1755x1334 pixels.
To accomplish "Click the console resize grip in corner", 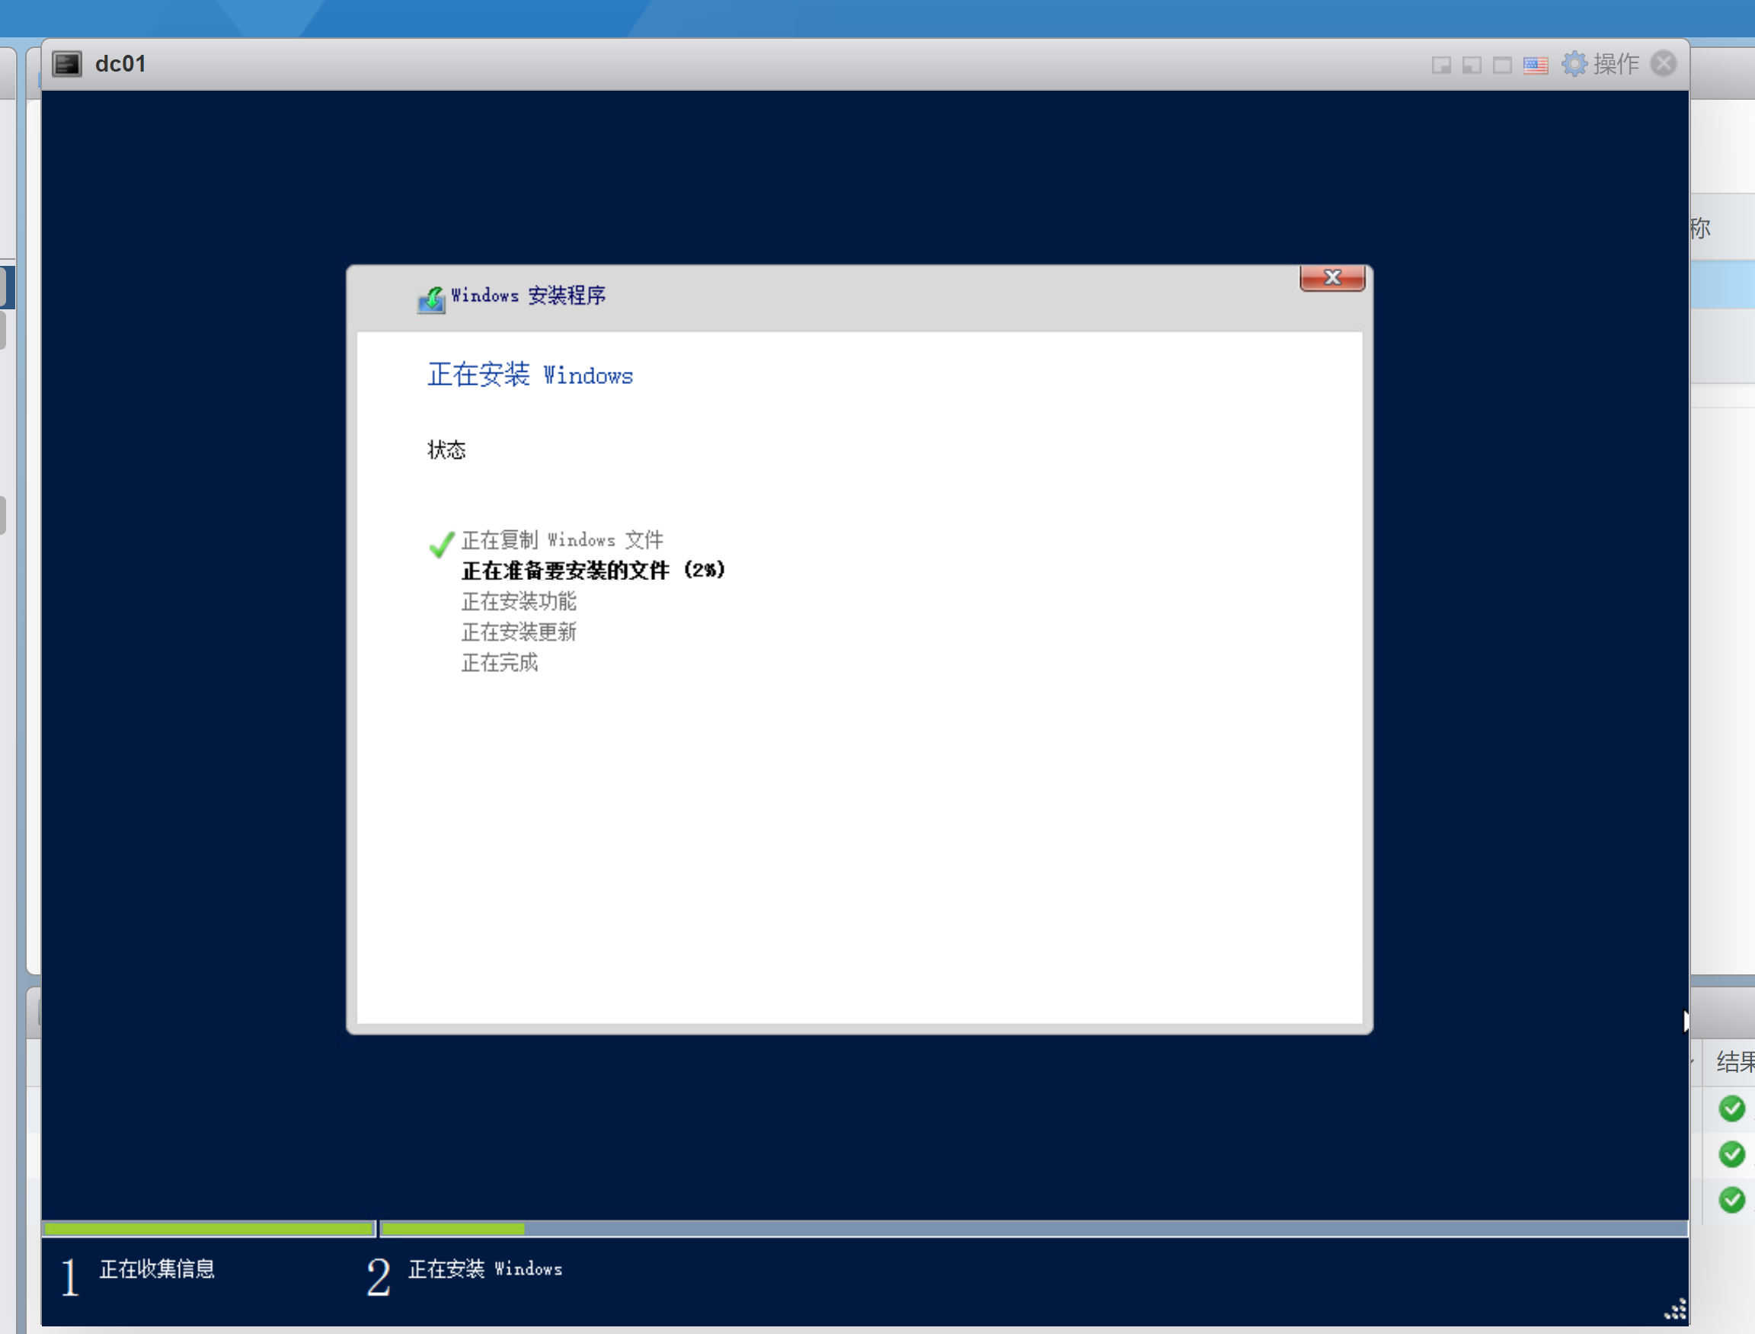I will pos(1675,1309).
